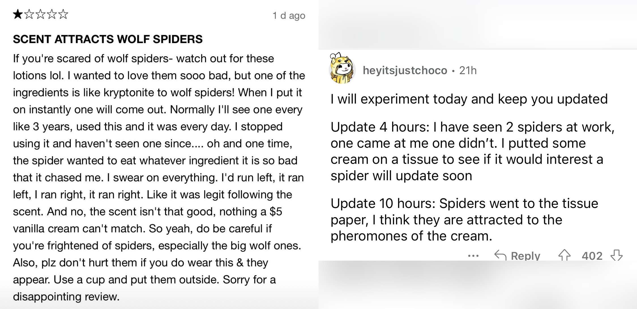Click the reply arrow icon

pyautogui.click(x=500, y=255)
